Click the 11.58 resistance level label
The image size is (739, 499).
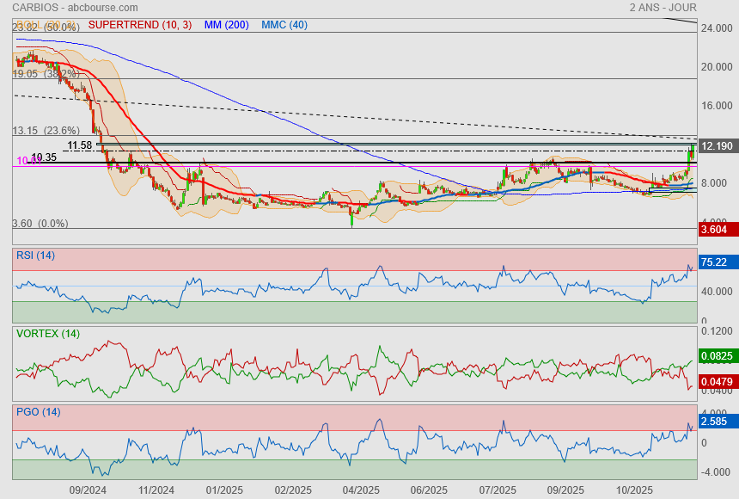(x=79, y=145)
